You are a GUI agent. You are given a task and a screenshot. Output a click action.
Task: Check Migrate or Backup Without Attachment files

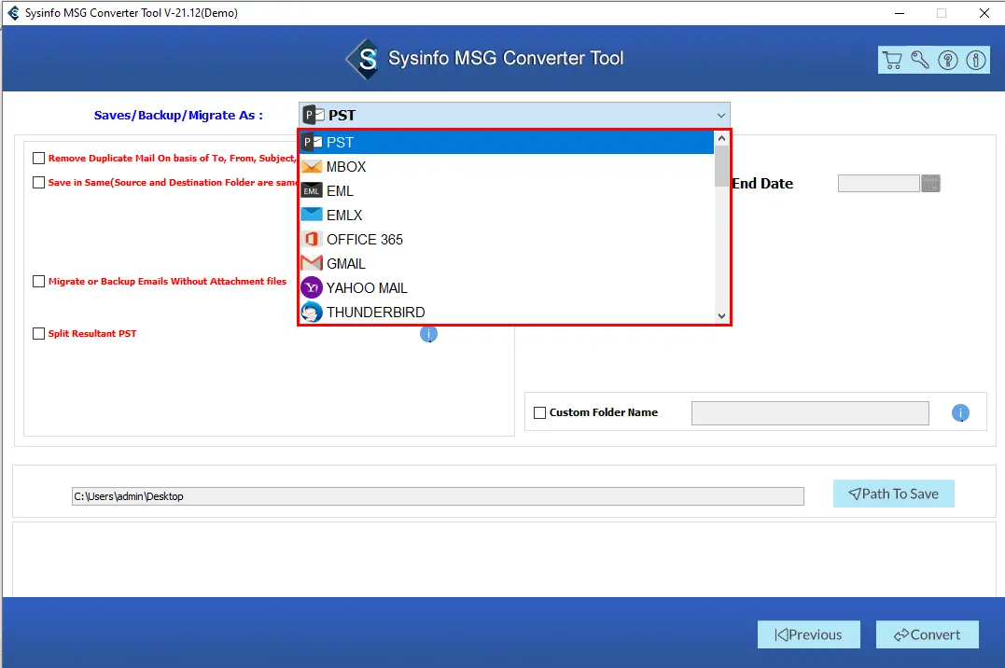38,282
